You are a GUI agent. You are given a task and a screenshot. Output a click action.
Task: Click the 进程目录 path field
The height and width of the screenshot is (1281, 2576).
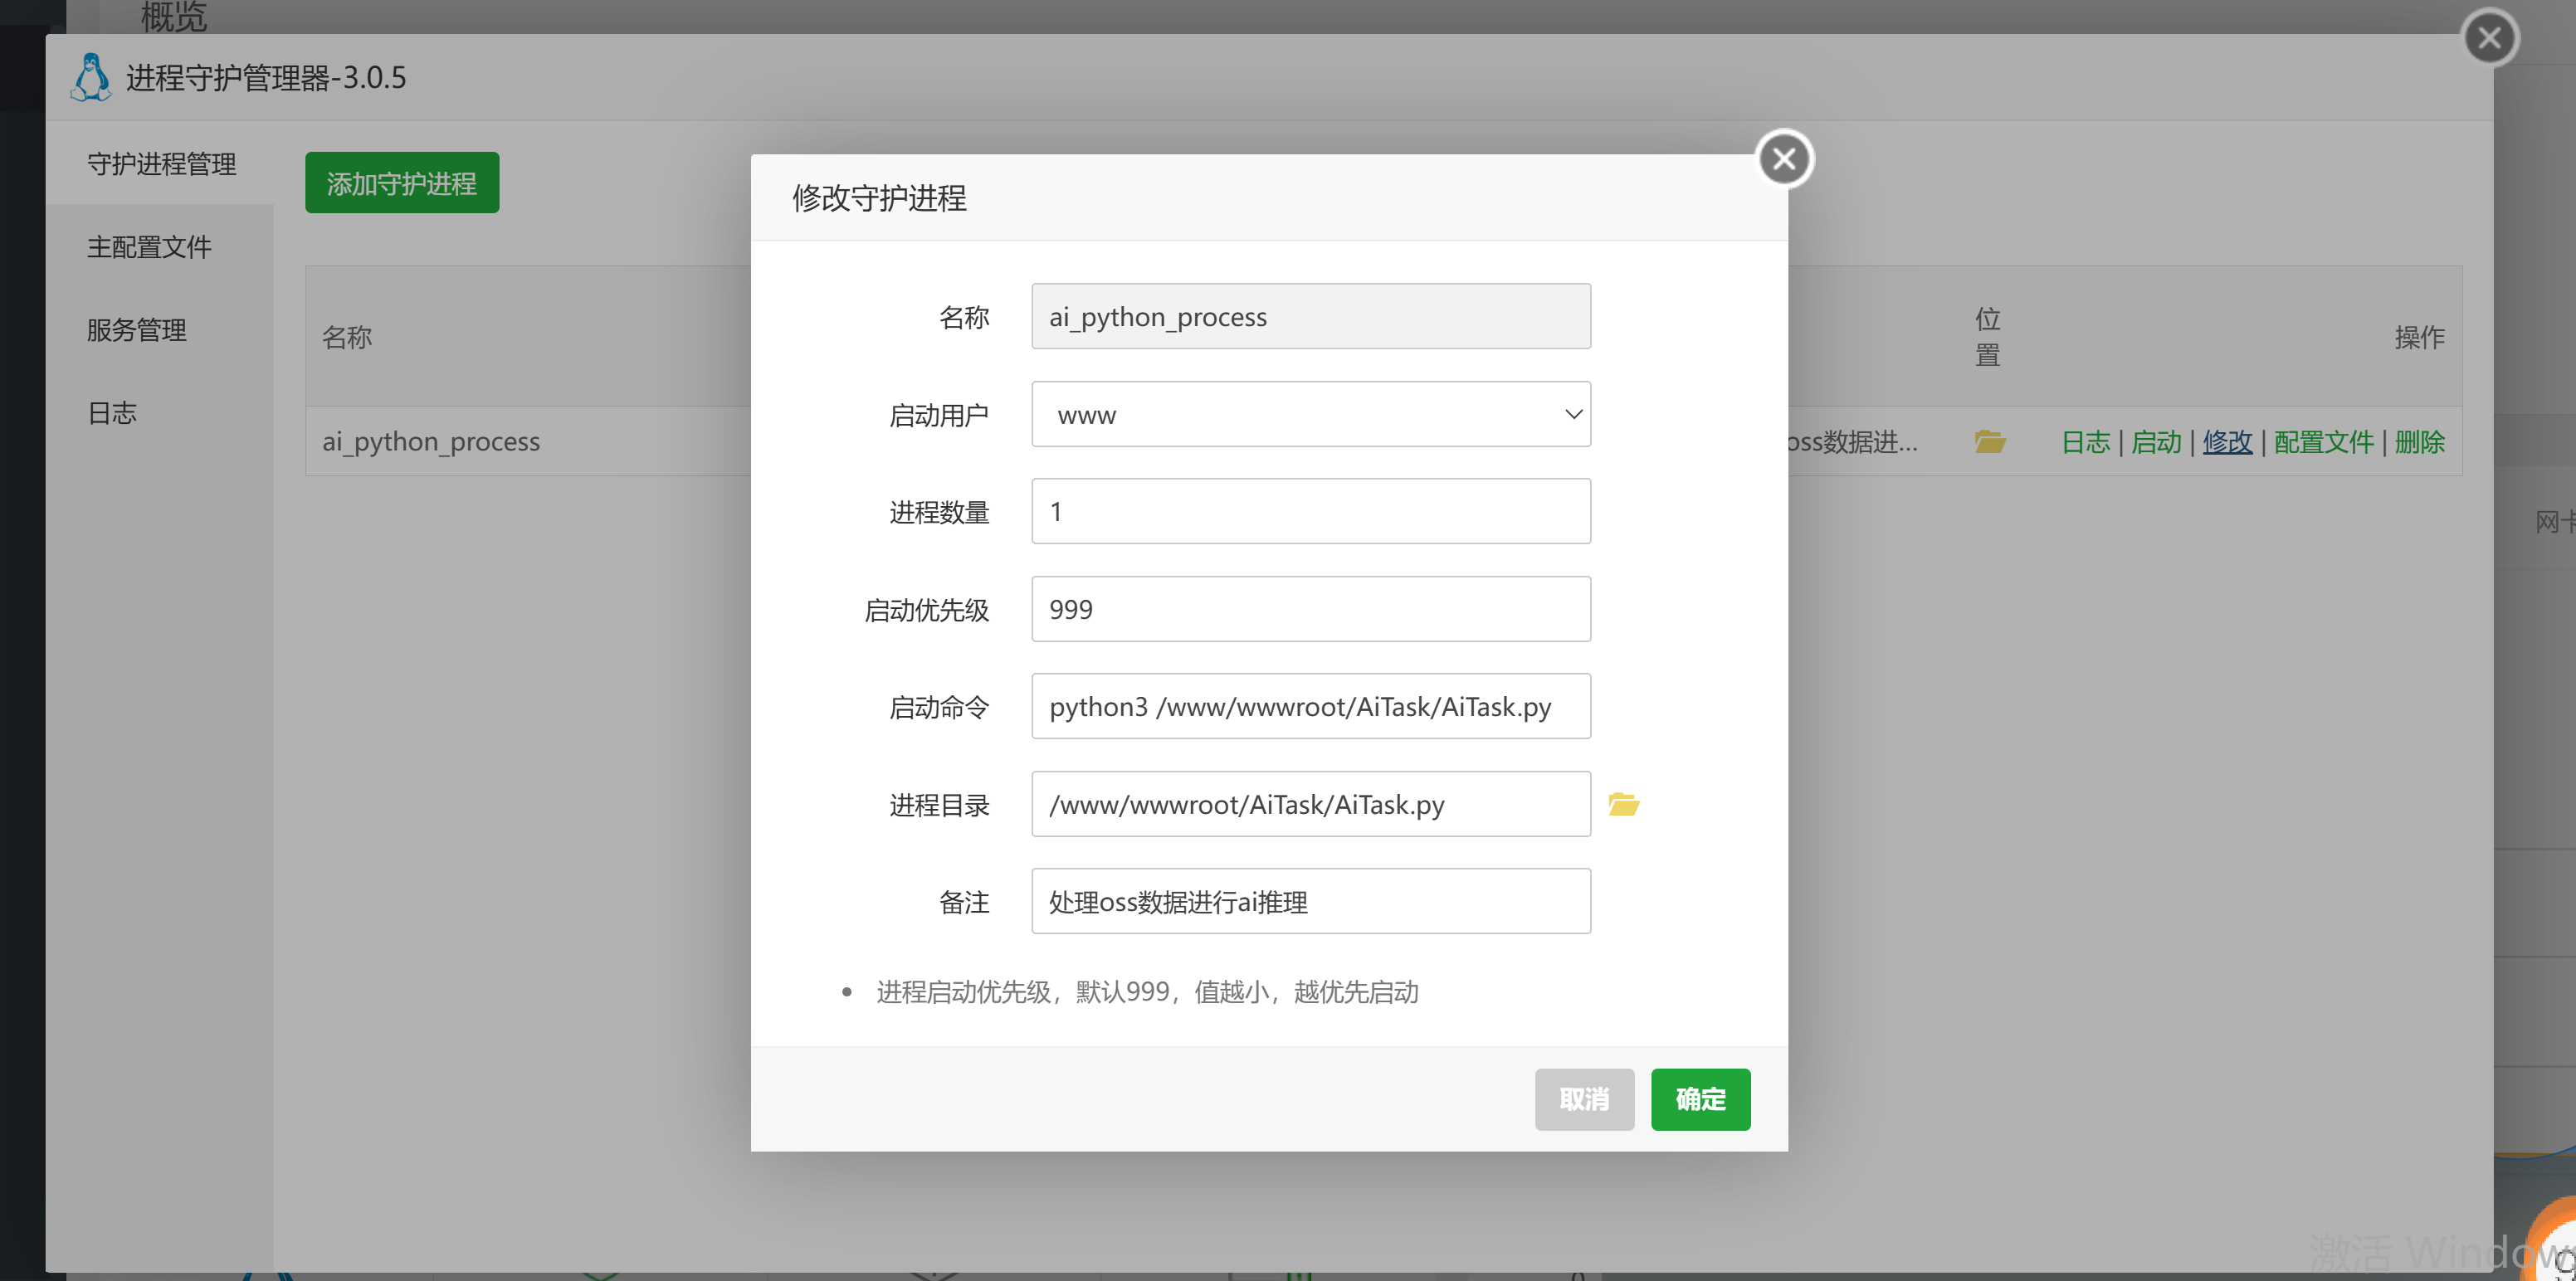click(x=1310, y=804)
